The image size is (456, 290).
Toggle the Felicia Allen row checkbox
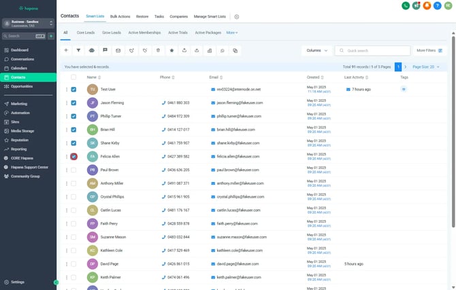(74, 156)
